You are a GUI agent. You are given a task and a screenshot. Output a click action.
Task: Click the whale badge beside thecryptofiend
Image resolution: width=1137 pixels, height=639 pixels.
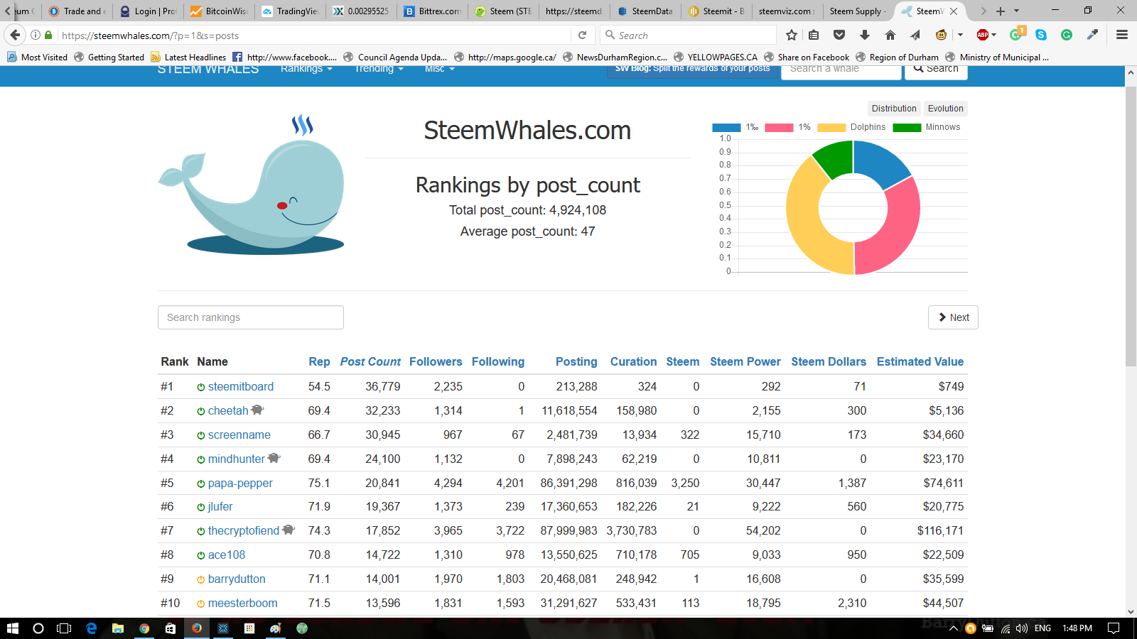288,530
